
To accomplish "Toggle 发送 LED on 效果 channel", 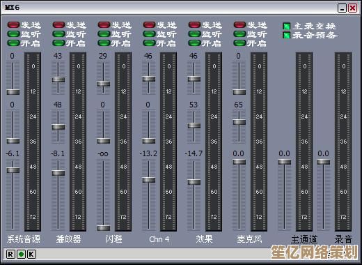I will tap(194, 25).
